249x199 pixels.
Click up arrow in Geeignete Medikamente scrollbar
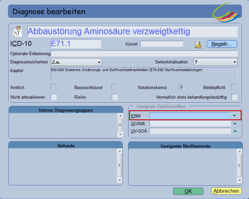(x=239, y=151)
